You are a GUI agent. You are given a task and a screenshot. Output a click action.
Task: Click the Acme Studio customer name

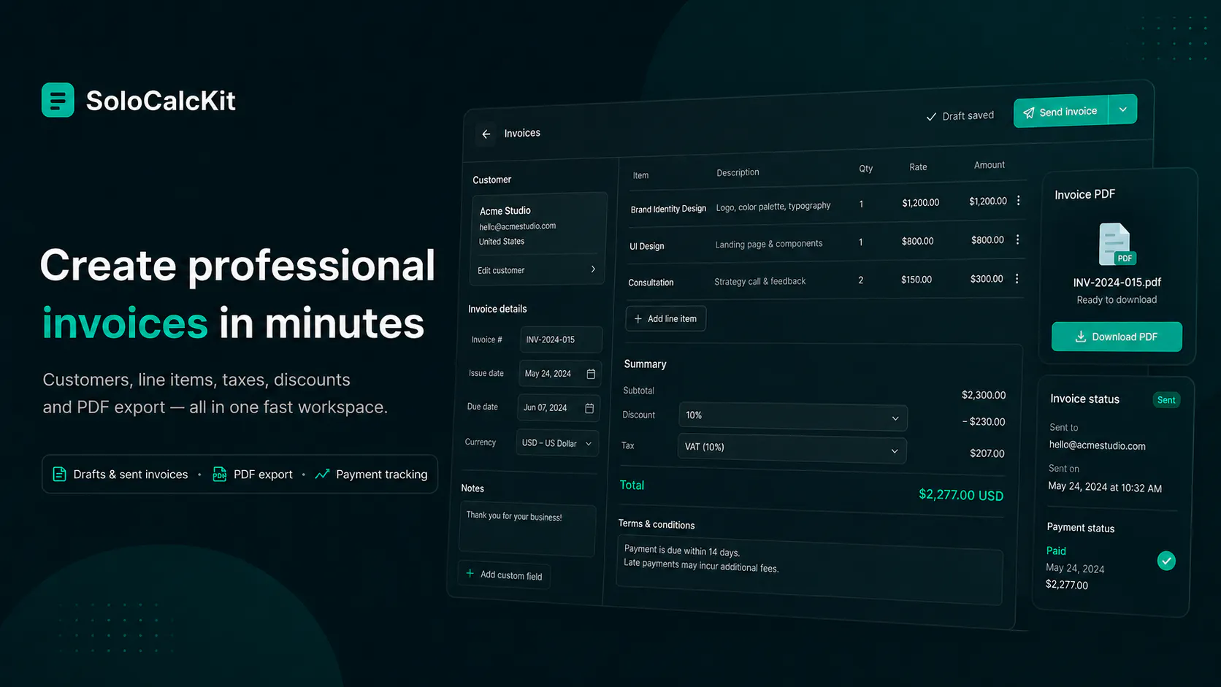(505, 211)
